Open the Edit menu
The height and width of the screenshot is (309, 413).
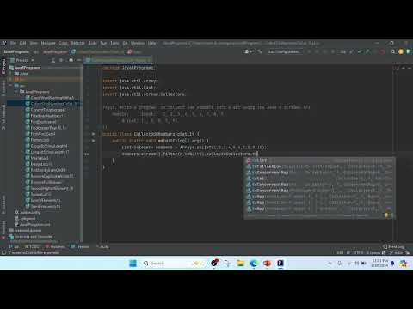pyautogui.click(x=23, y=43)
